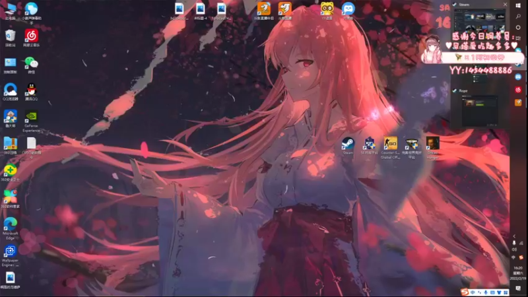The image size is (528, 297).
Task: Open the 360 Software Manager shortcut
Action: click(11, 199)
